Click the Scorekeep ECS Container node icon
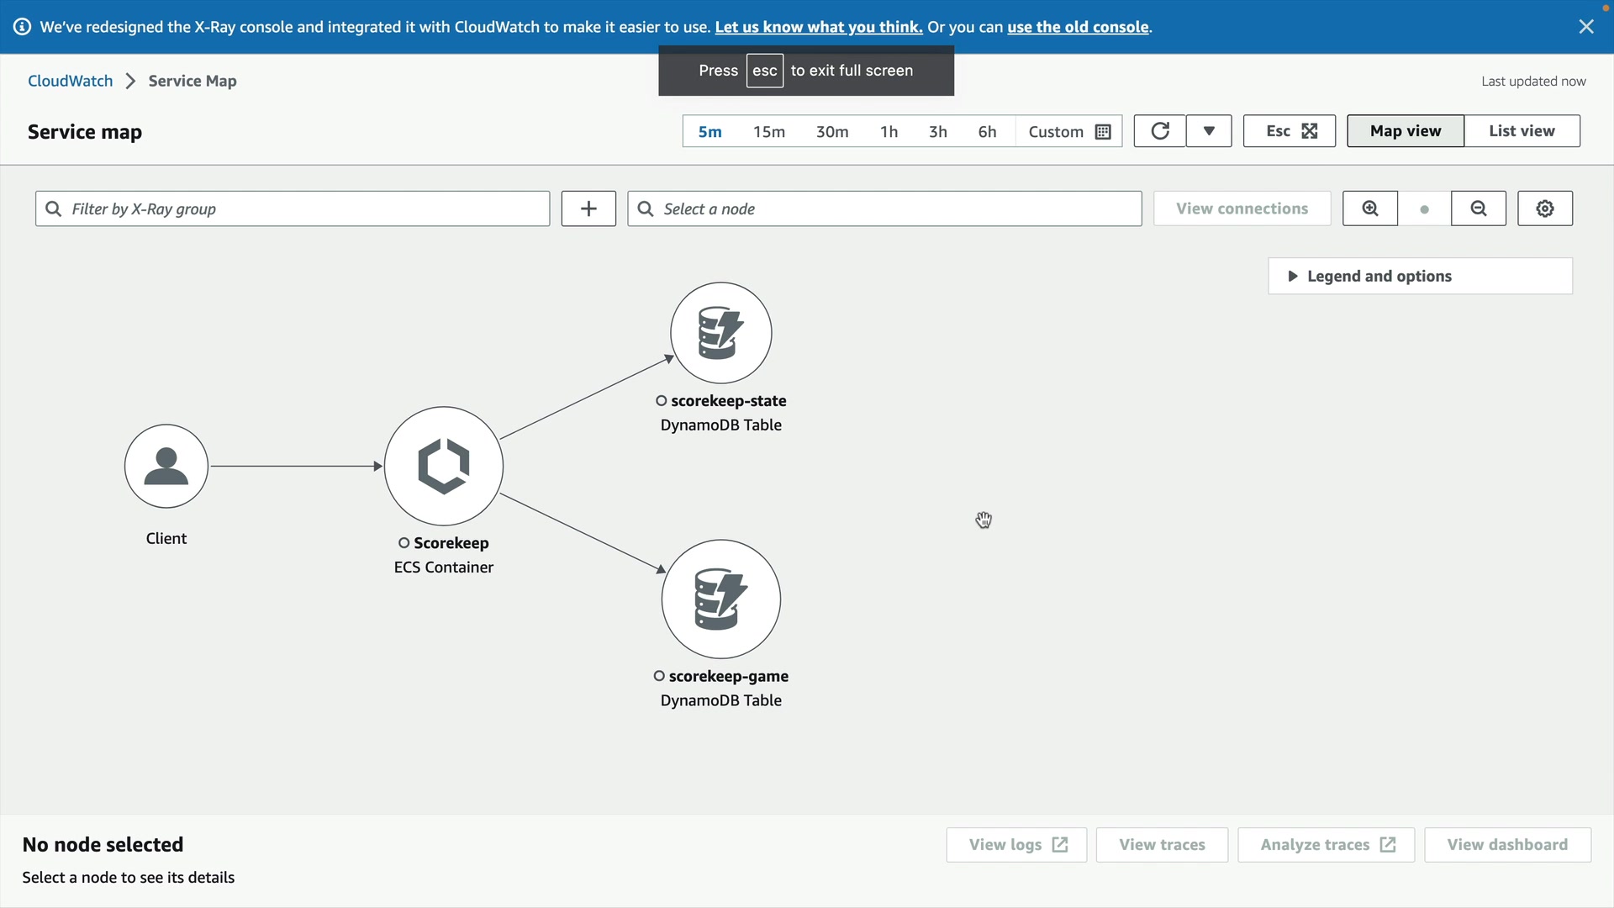 (x=444, y=466)
